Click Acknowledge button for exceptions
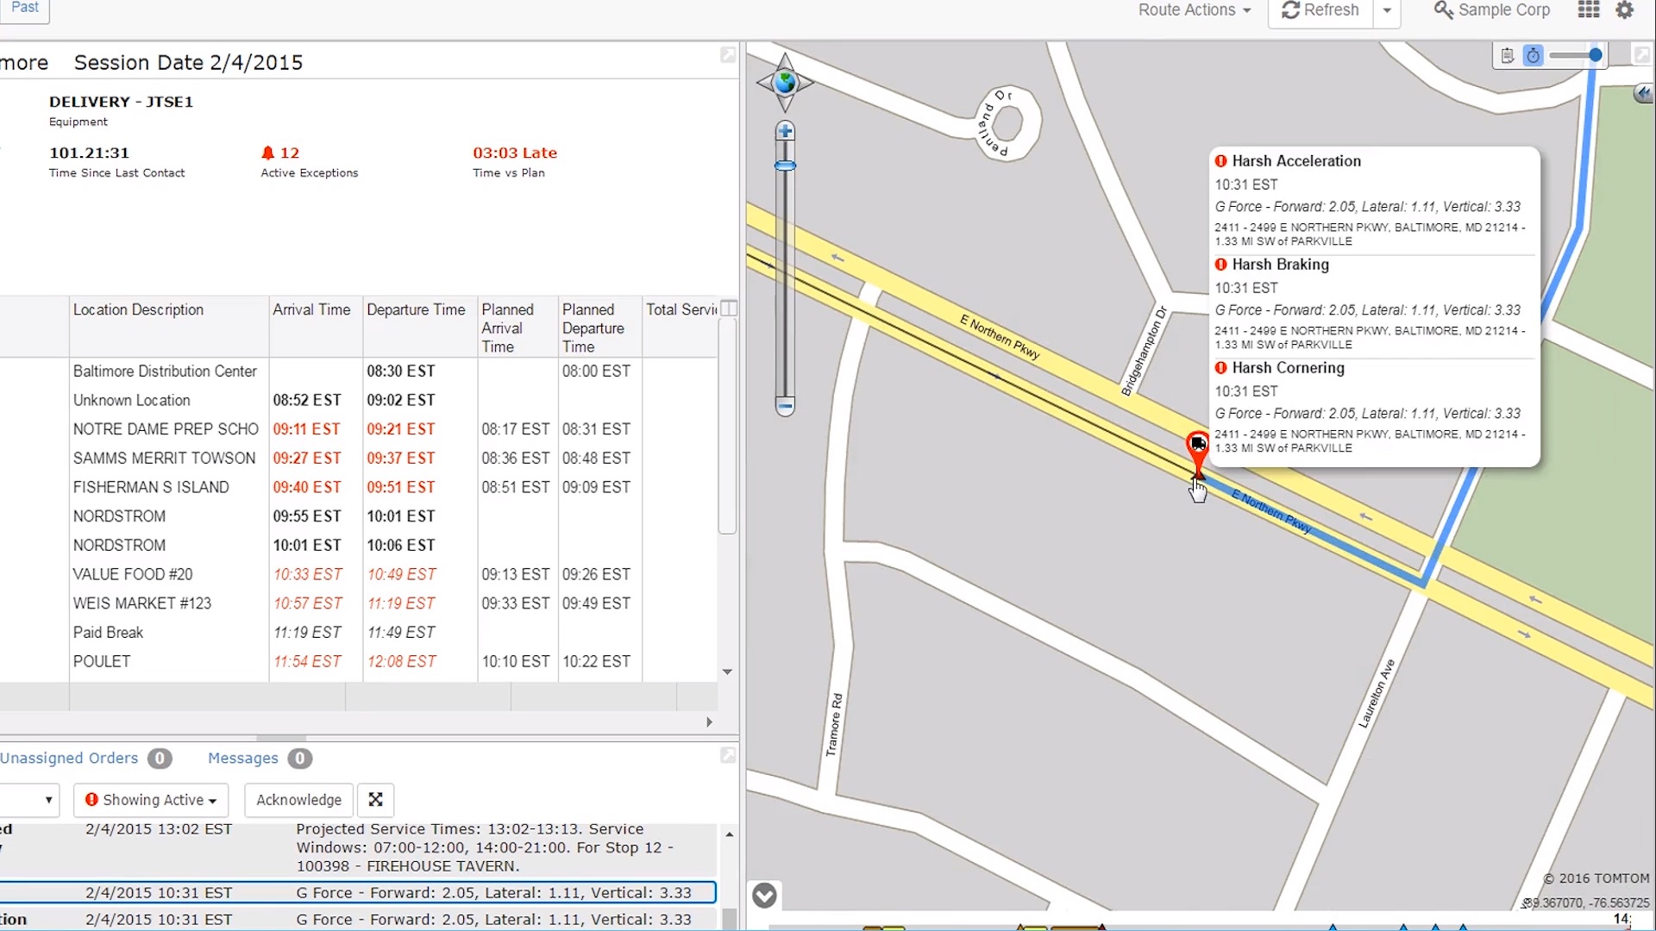This screenshot has height=931, width=1656. tap(298, 799)
